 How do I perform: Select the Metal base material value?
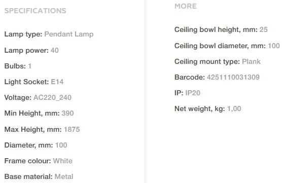tap(64, 176)
